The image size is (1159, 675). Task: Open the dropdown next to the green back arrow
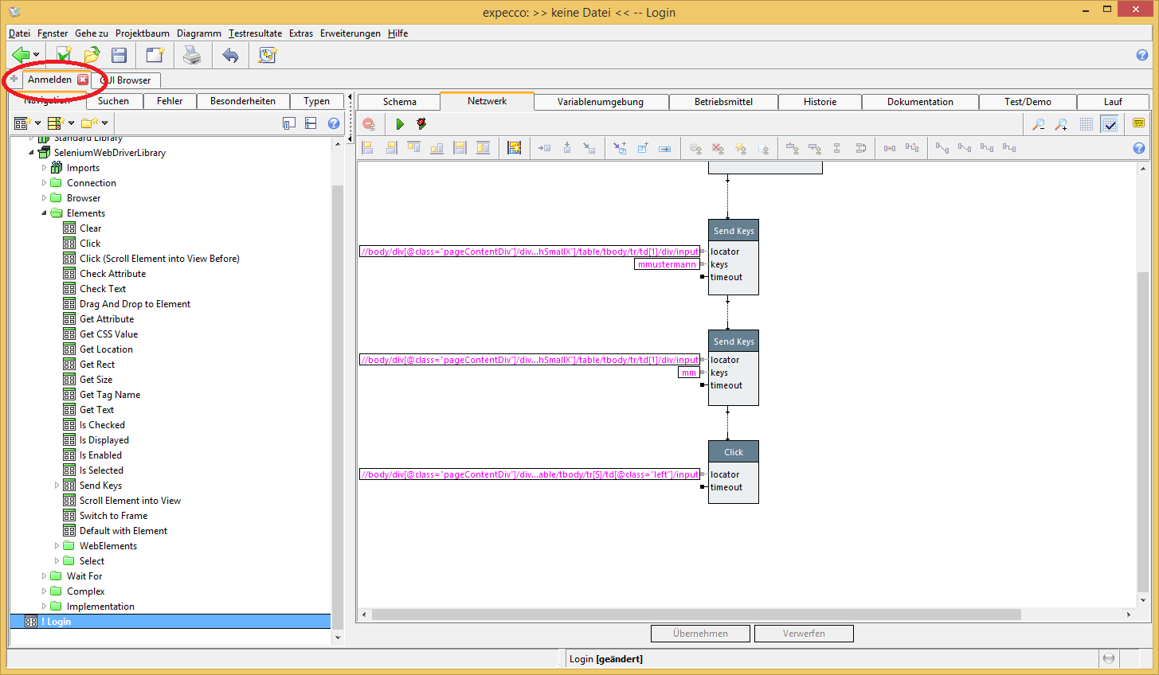pyautogui.click(x=36, y=56)
